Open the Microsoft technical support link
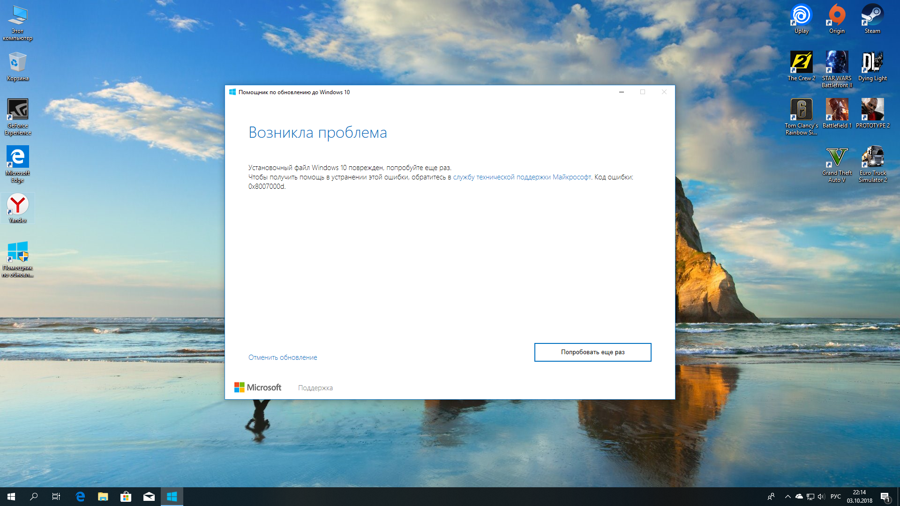The height and width of the screenshot is (506, 900). (522, 177)
